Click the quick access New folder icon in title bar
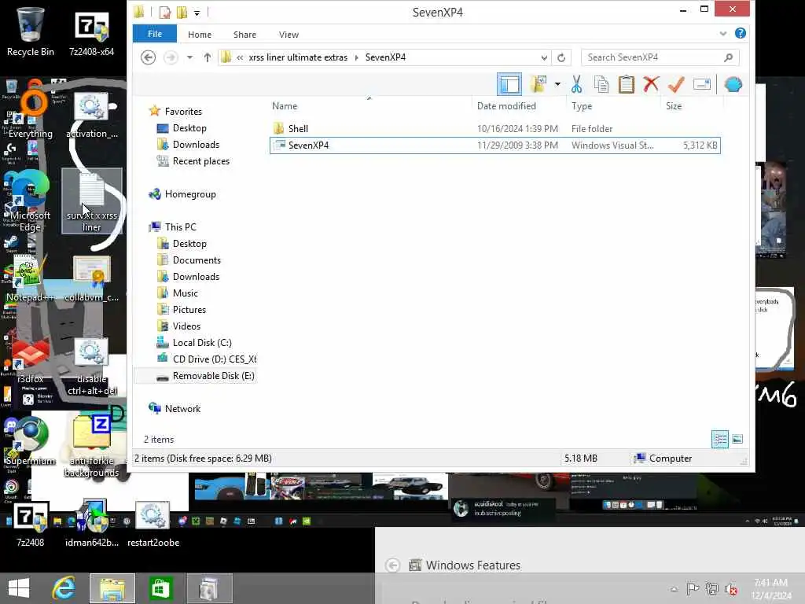The width and height of the screenshot is (805, 604). (182, 12)
